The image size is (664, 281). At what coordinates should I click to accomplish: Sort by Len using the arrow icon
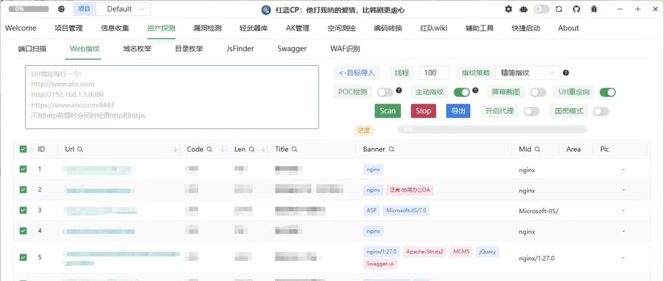point(264,150)
